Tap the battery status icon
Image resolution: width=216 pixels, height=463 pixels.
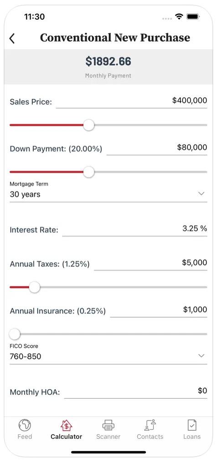coord(193,16)
